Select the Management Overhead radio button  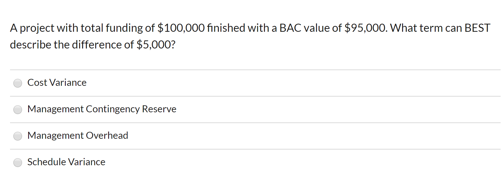pos(18,136)
